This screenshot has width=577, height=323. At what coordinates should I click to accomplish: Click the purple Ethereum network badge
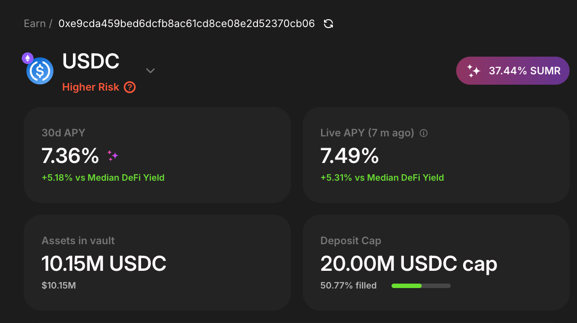pyautogui.click(x=28, y=58)
